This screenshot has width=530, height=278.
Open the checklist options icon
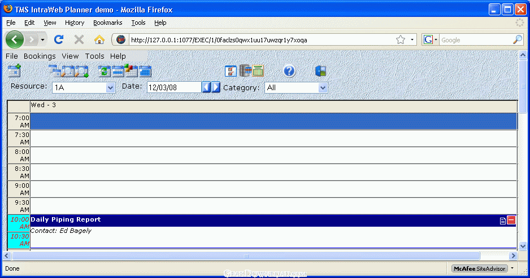pyautogui.click(x=231, y=71)
